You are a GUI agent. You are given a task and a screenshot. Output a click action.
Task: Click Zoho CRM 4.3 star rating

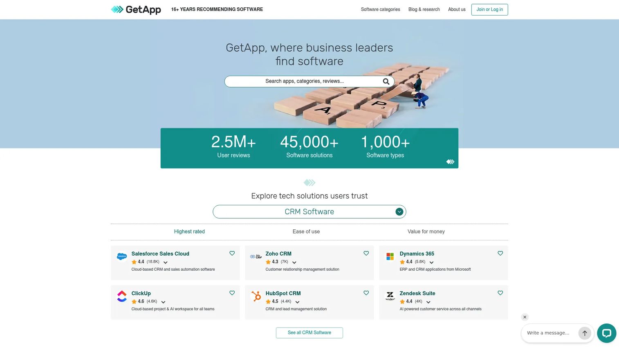point(272,262)
